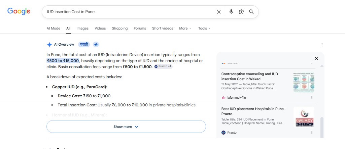The image size is (345, 149).
Task: Switch AI Overview language to मराठी
Action: (84, 45)
